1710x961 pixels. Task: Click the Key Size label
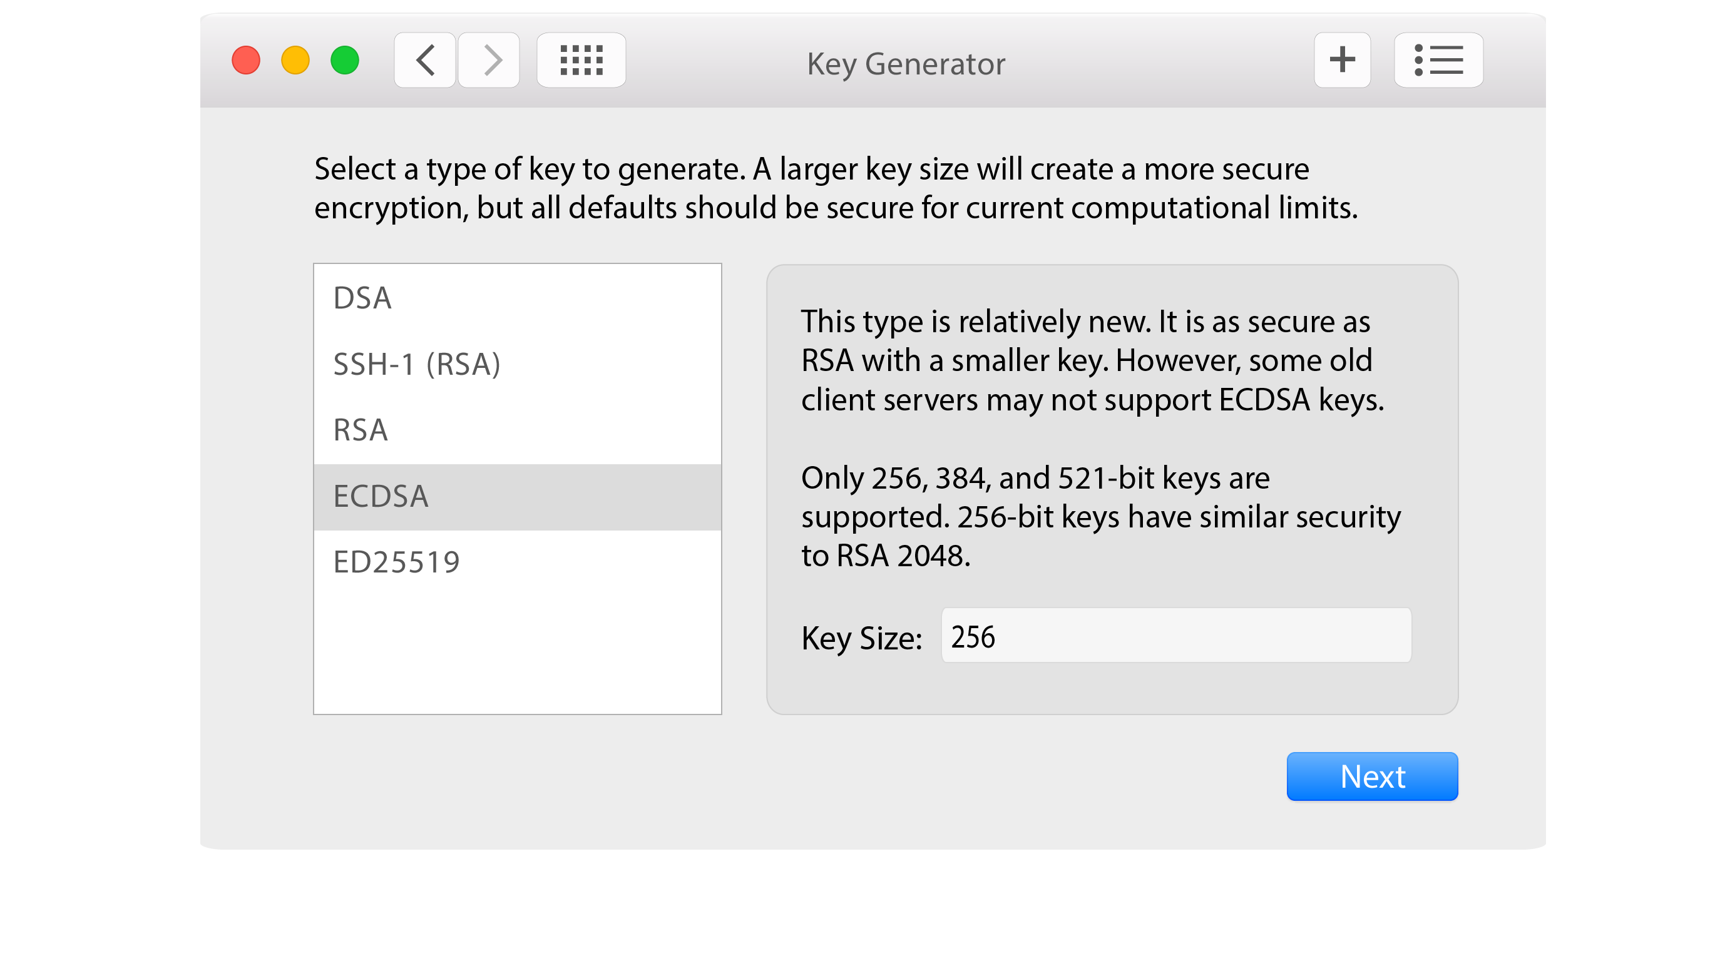pos(862,638)
